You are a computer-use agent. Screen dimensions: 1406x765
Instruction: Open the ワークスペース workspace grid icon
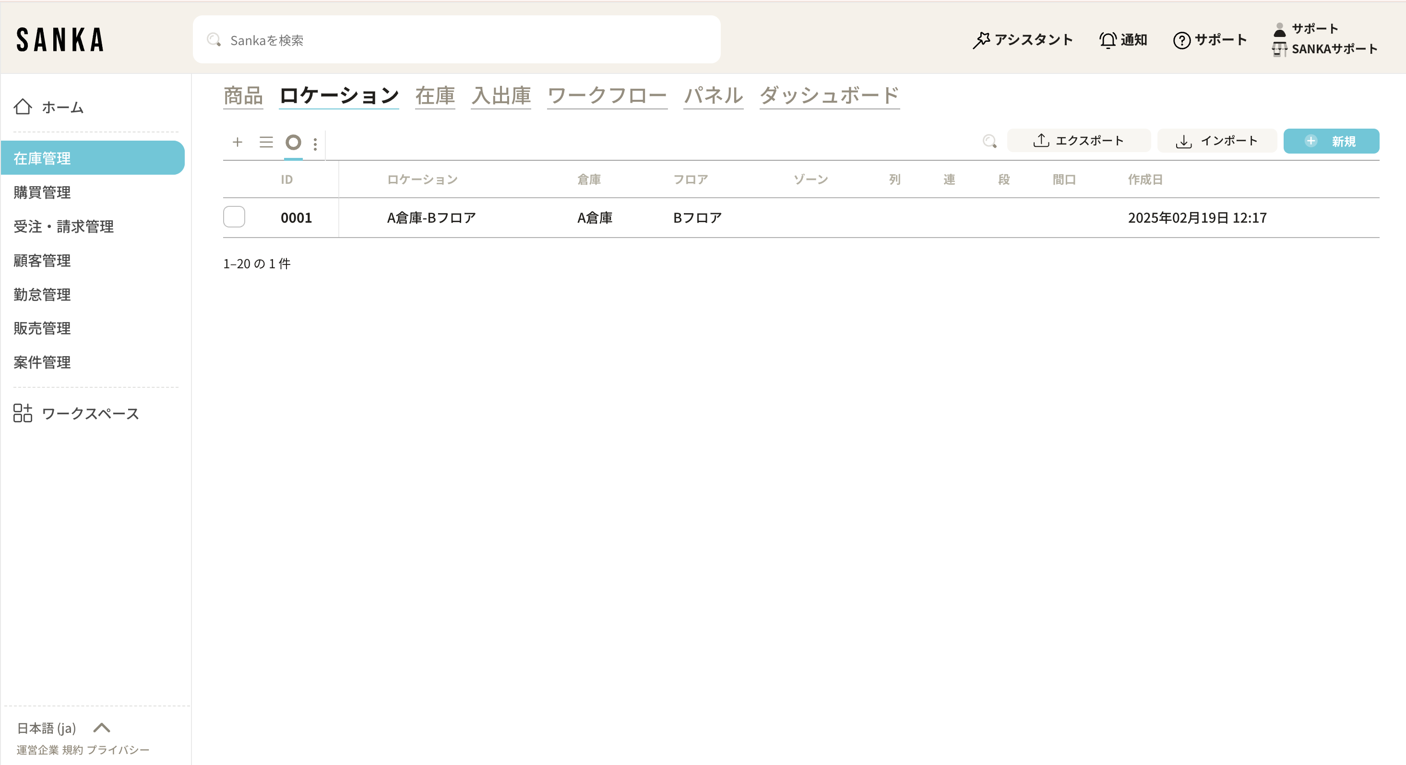(23, 413)
